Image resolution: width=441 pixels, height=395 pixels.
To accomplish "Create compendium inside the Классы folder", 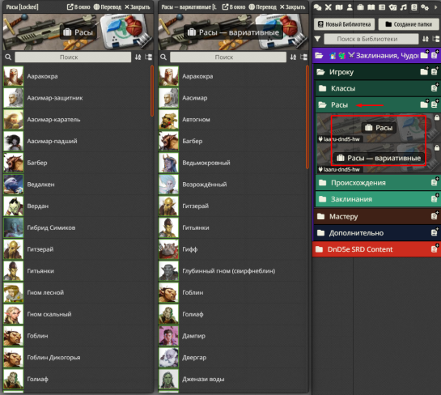I will click(435, 88).
